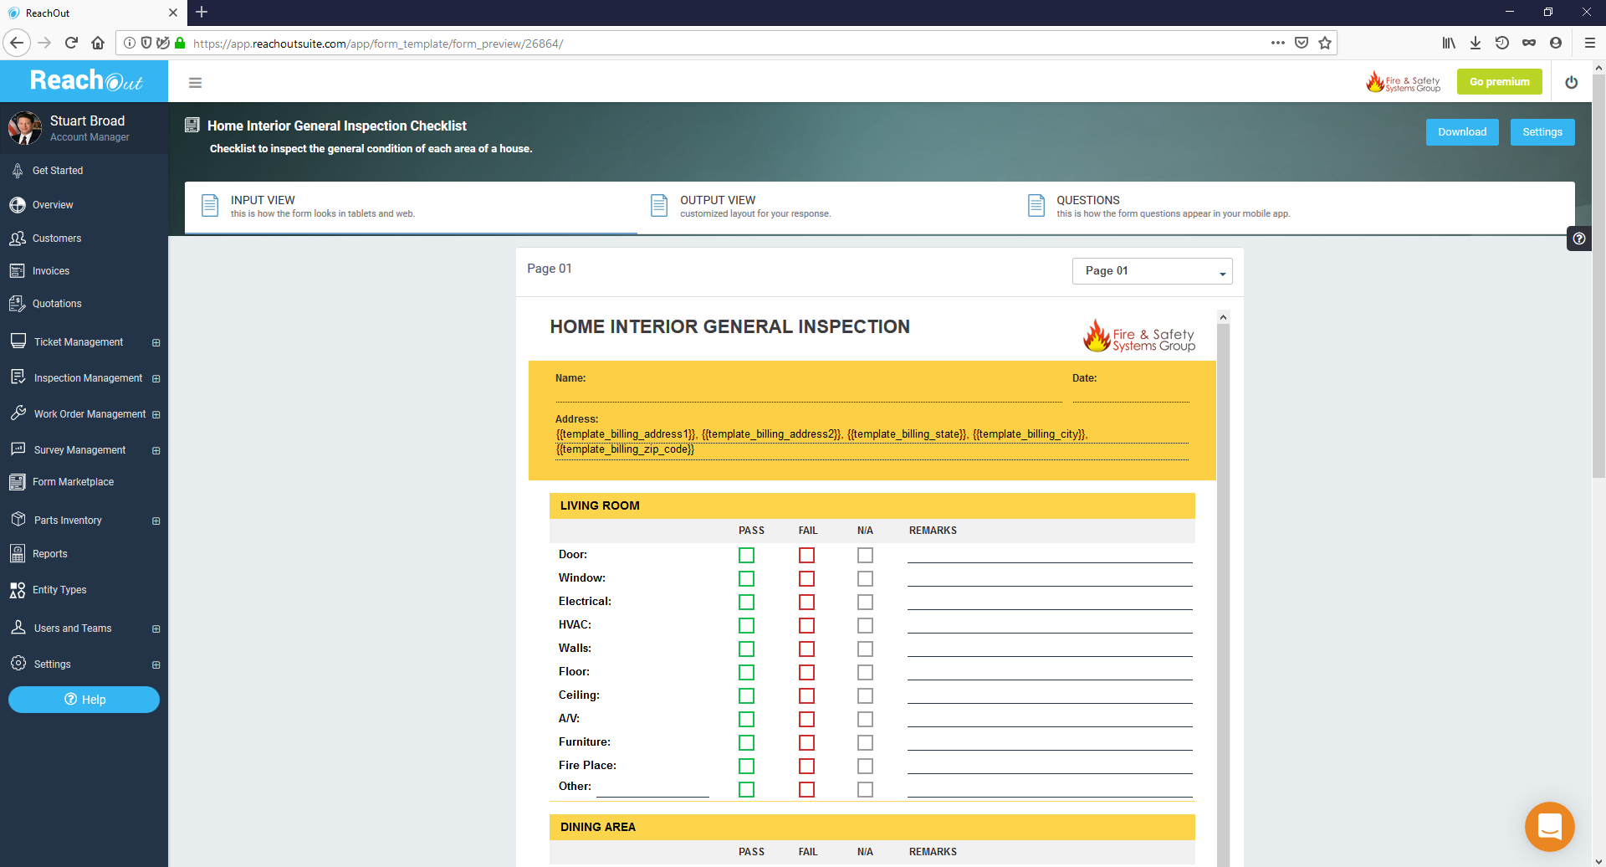
Task: Navigate back in browser
Action: pyautogui.click(x=17, y=43)
